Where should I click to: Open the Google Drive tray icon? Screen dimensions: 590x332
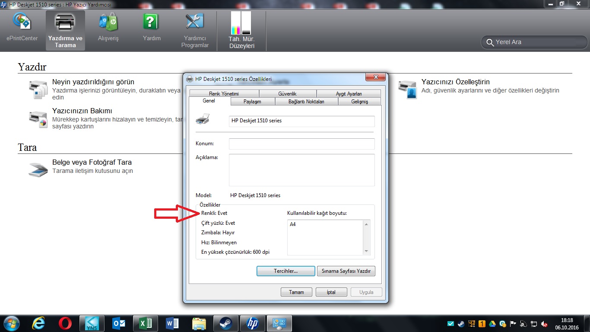[x=492, y=323]
